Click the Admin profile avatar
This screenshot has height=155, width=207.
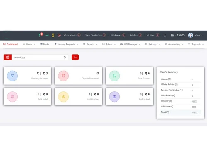(190, 35)
